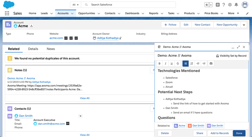252x137 pixels.
Task: Expand the favorites list dropdown arrow
Action: [x=211, y=5]
